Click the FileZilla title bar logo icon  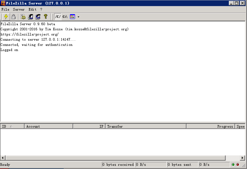tap(3, 3)
